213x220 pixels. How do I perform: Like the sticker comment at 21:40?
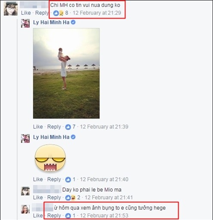(38, 179)
